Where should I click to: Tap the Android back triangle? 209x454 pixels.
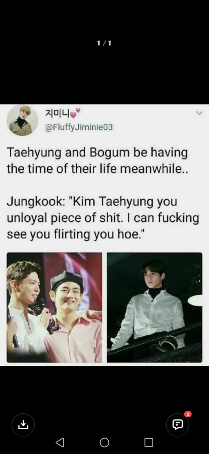point(60,442)
